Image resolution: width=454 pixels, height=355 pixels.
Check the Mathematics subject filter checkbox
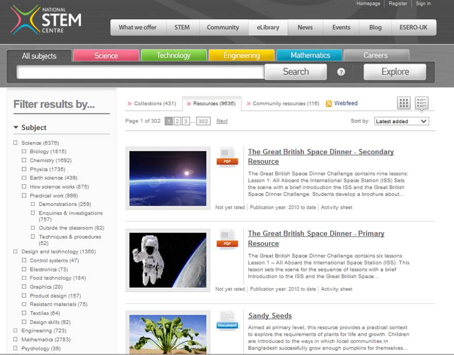tap(16, 340)
